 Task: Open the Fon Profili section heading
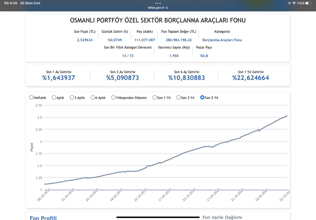(43, 218)
